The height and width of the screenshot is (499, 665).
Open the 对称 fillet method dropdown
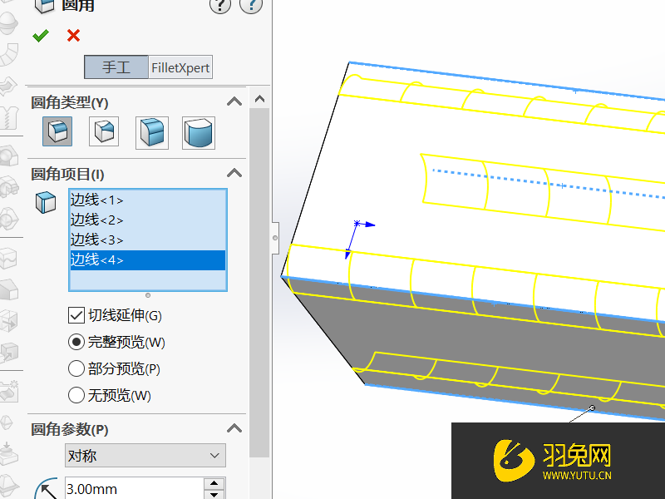pyautogui.click(x=145, y=456)
